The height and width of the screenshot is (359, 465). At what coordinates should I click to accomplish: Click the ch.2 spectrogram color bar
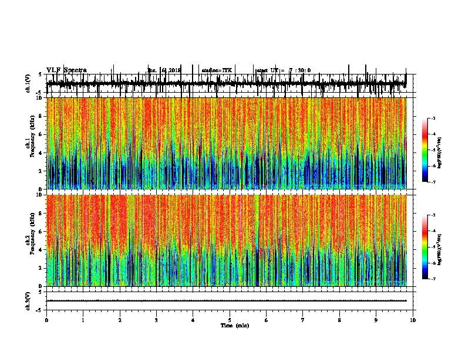(424, 247)
